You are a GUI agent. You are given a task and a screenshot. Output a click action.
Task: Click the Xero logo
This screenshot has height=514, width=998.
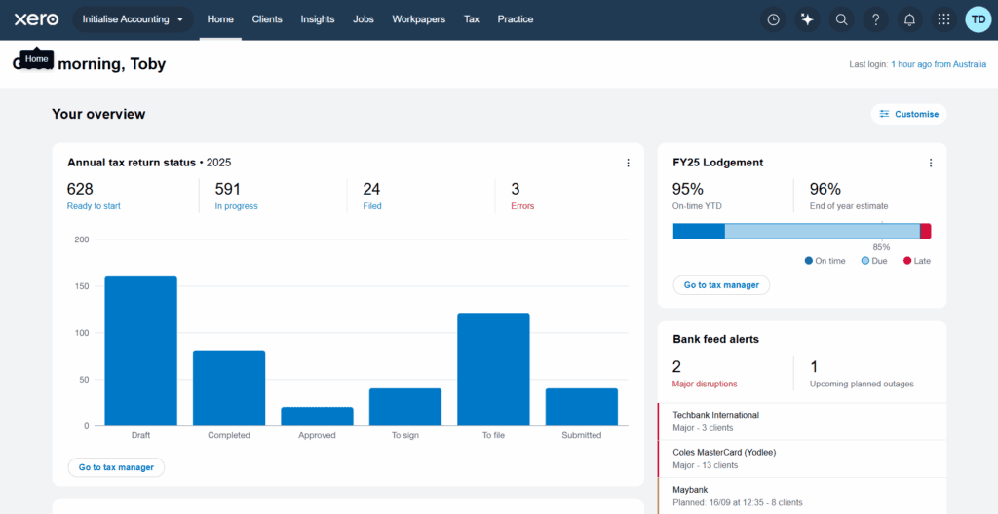[36, 19]
